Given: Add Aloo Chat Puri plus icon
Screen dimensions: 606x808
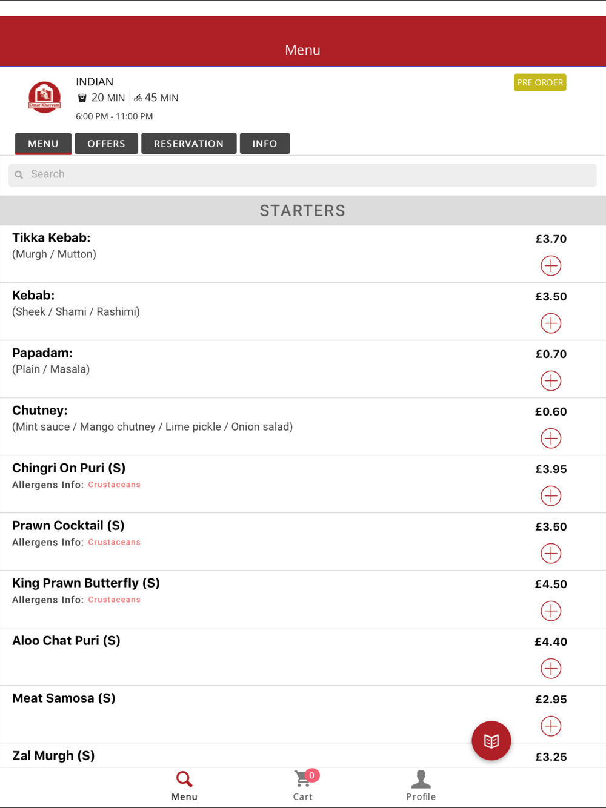Looking at the screenshot, I should [551, 668].
